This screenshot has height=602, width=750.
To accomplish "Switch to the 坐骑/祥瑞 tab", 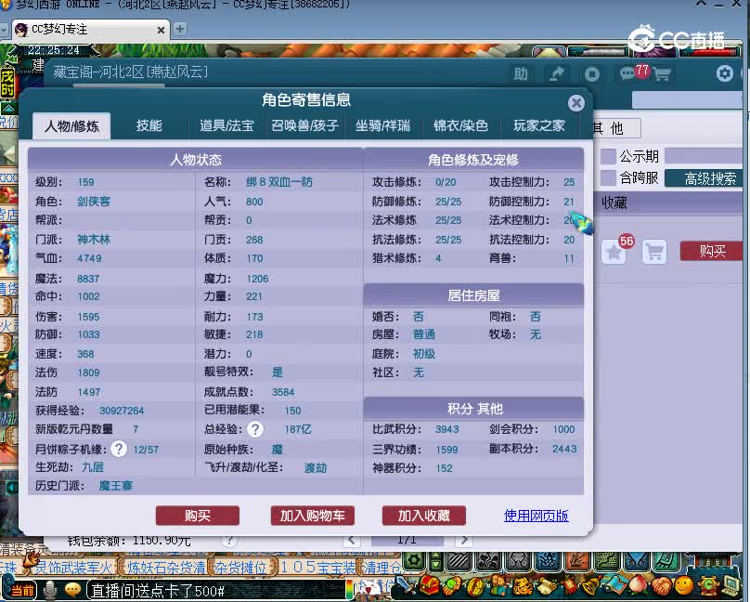I will [x=382, y=125].
